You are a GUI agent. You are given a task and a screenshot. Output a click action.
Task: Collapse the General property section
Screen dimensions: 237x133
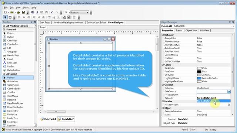[163, 85]
